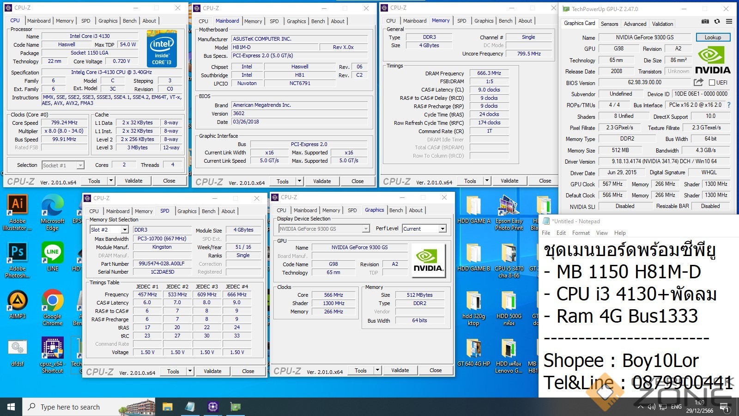This screenshot has width=739, height=416.
Task: Click the Windows taskbar search box
Action: [x=69, y=407]
